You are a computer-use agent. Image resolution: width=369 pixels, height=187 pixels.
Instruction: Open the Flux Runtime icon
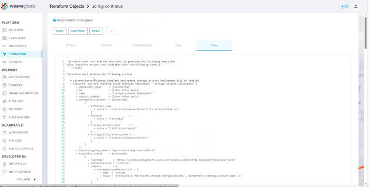coord(5,118)
